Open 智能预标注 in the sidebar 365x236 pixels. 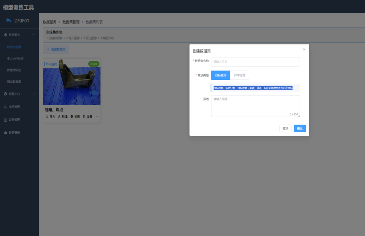[14, 70]
